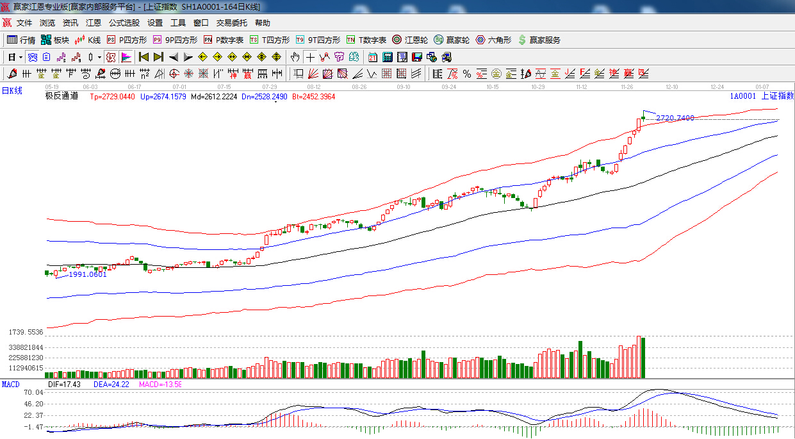Expand the 日 period dropdown arrow
Screen dimensions: 795x439
[20, 57]
